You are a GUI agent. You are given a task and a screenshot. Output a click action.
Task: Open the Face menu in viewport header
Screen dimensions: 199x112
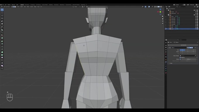click(x=38, y=7)
